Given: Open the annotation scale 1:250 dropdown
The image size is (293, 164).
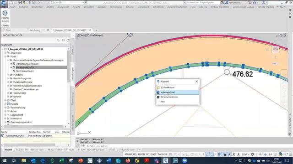Looking at the screenshot, I should (245, 154).
